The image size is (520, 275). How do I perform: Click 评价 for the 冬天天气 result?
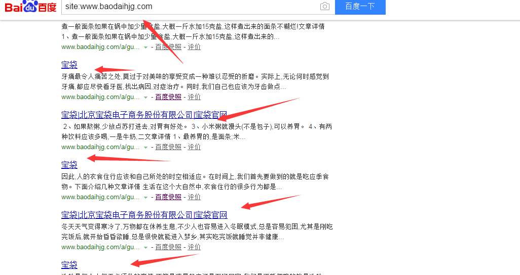pos(194,247)
